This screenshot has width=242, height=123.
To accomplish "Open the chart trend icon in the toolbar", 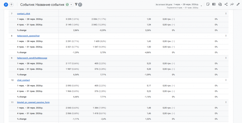I will tap(220, 4).
